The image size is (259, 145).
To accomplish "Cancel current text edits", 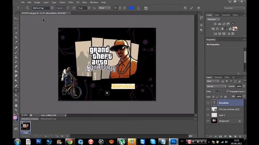I will [x=185, y=8].
